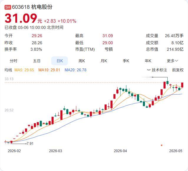Select the 日K daily candlestick tab

tap(60, 61)
